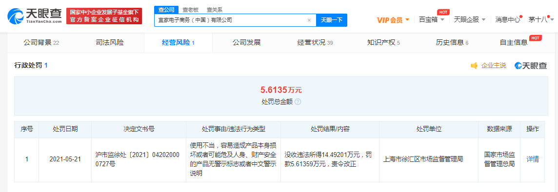Open the 历史信息 tab
558x192 pixels.
point(452,43)
